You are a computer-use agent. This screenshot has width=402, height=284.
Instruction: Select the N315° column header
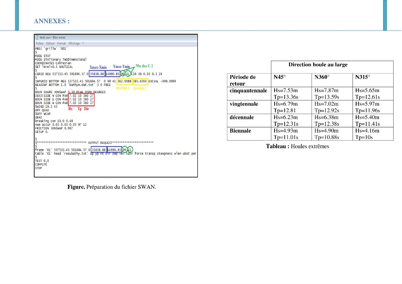coord(373,80)
